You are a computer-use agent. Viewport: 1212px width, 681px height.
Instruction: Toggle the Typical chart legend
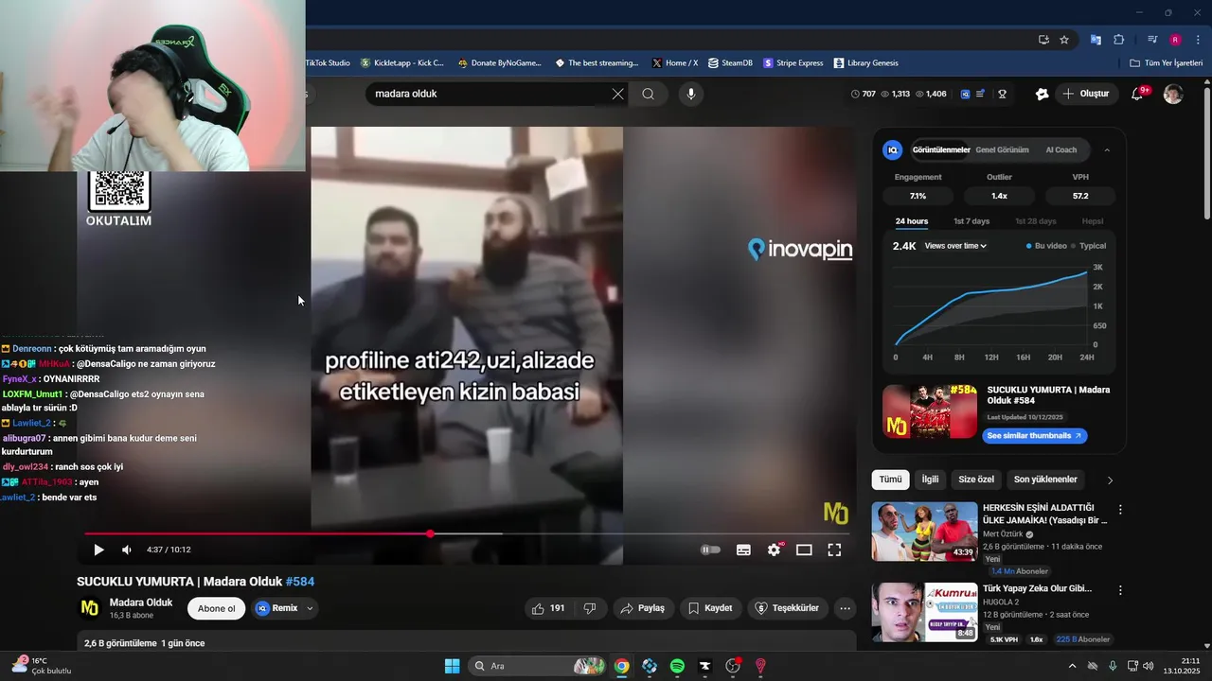pos(1089,246)
